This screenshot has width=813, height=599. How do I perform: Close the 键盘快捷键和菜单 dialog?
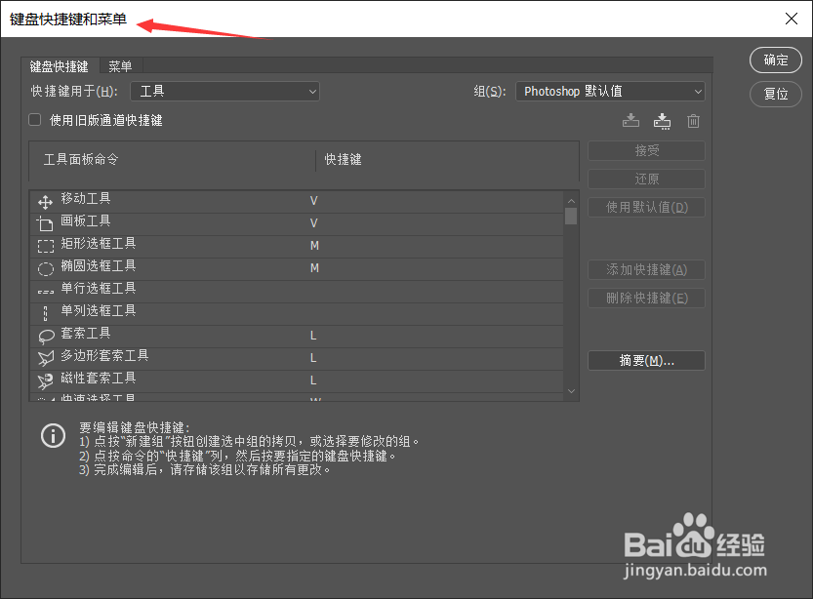click(792, 20)
